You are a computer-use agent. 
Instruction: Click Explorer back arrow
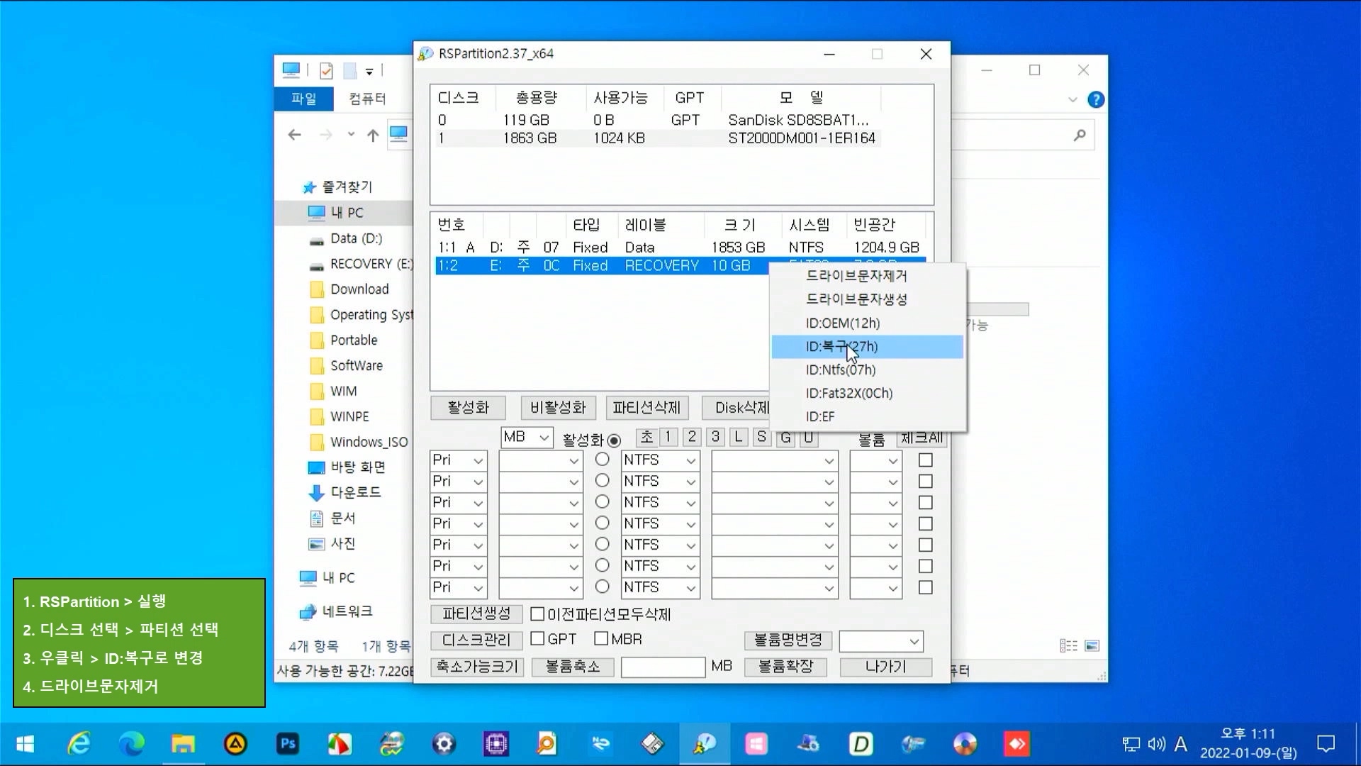pos(295,135)
